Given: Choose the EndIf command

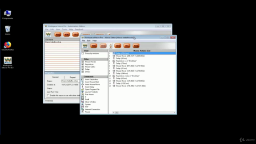Looking at the screenshot, I should coord(87,100).
